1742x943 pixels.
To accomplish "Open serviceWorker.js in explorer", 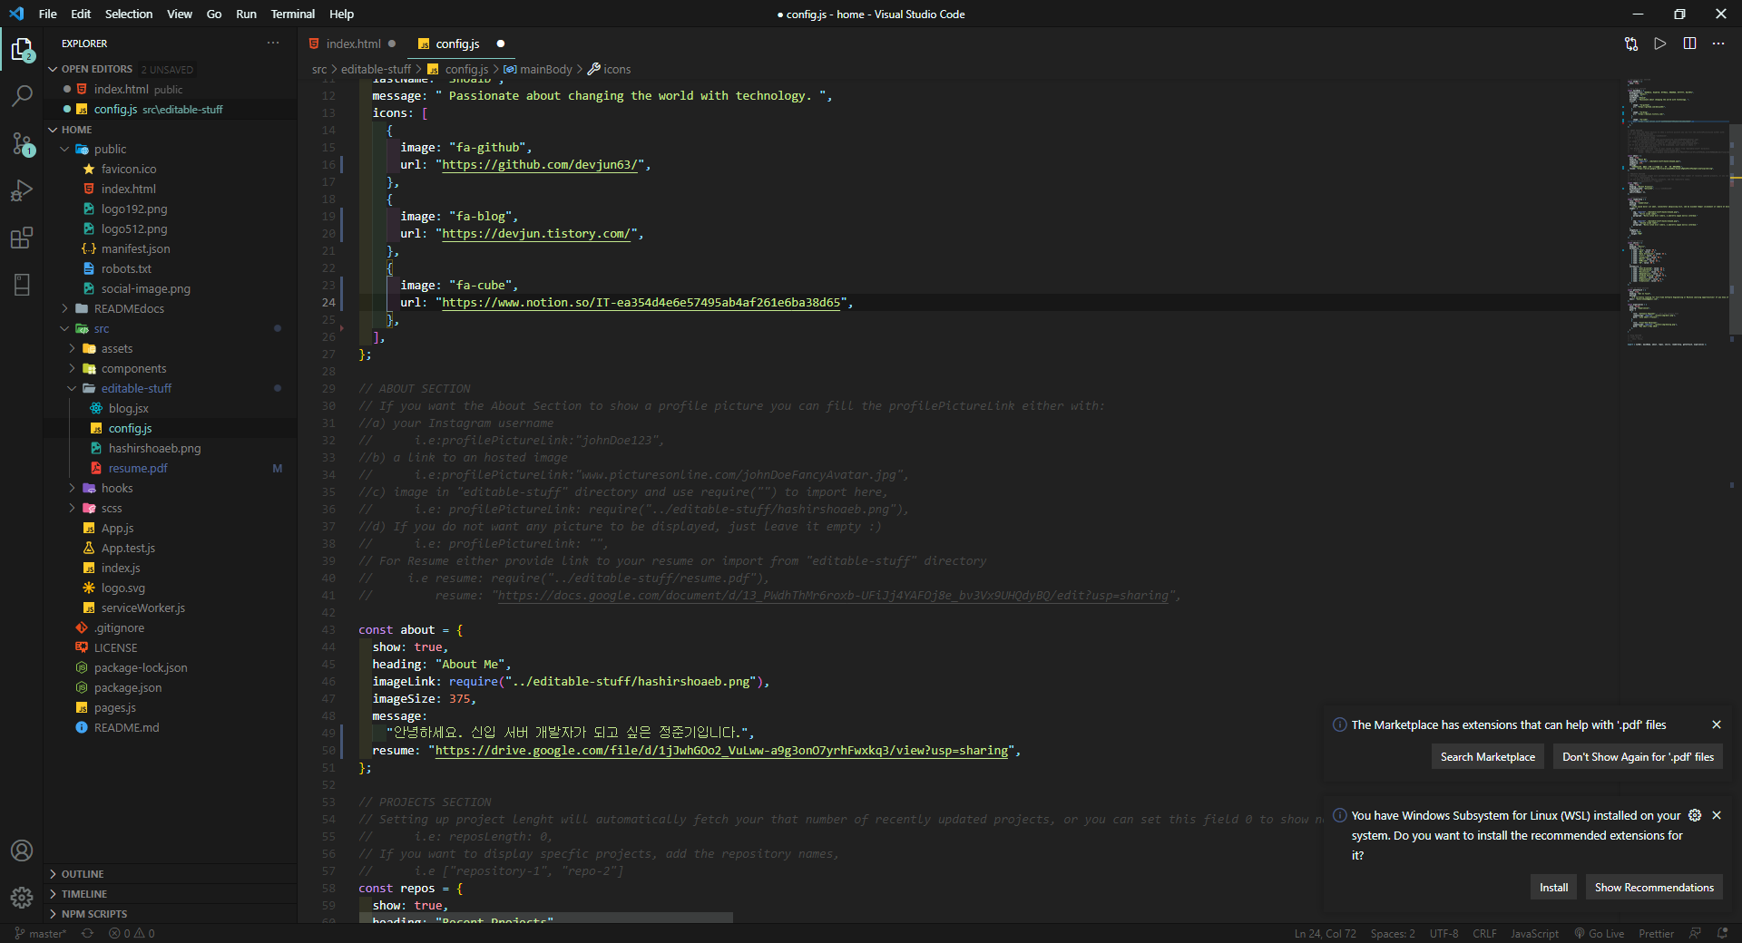I will tap(143, 608).
